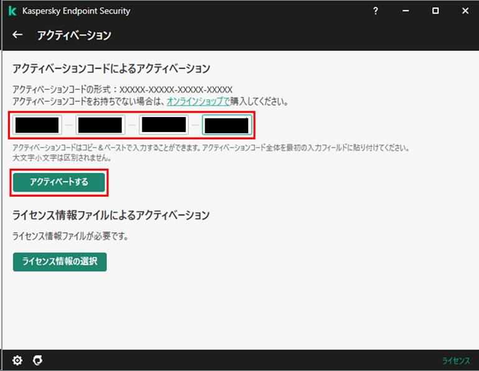Image resolution: width=479 pixels, height=371 pixels.
Task: Maximize the Kaspersky window
Action: pyautogui.click(x=435, y=11)
